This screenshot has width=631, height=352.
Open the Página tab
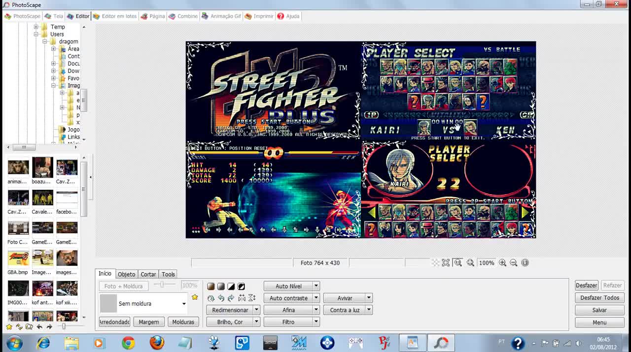pos(153,16)
